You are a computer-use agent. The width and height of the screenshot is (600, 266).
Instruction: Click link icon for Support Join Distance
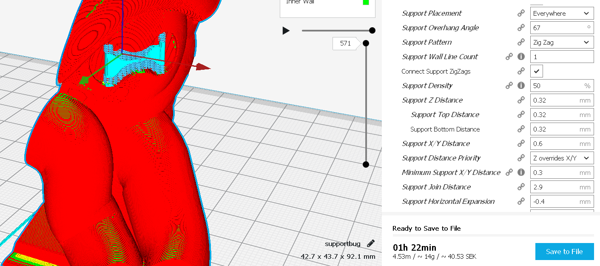(x=521, y=187)
